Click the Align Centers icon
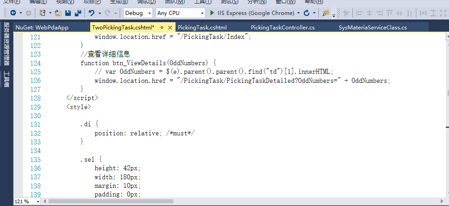 (x=369, y=13)
